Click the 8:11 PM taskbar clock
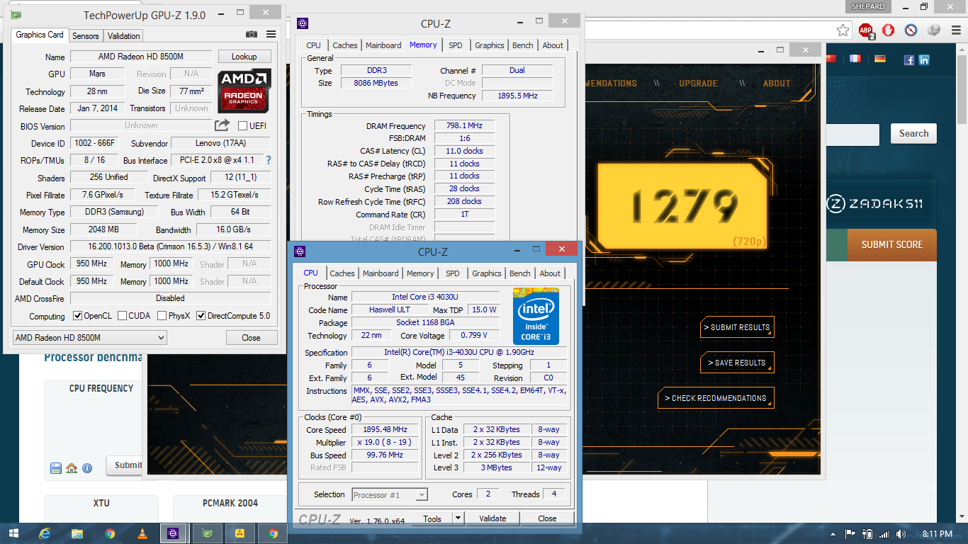 [x=937, y=533]
